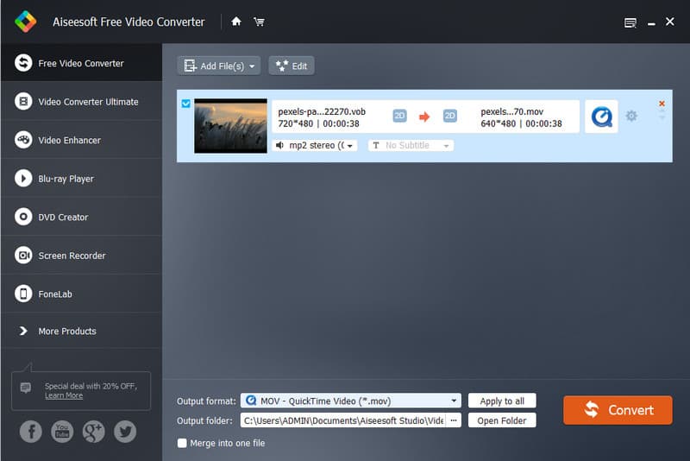Toggle the source 2D mode button
The height and width of the screenshot is (461, 690).
click(399, 117)
